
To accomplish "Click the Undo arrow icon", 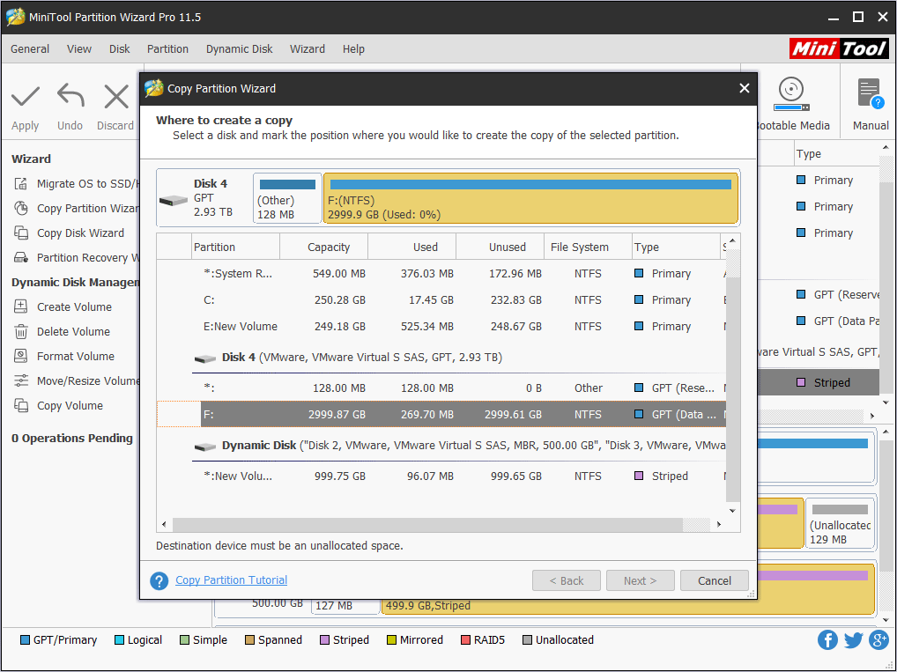I will click(x=70, y=95).
